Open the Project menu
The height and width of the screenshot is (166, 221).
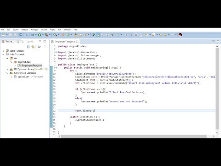(x=52, y=30)
